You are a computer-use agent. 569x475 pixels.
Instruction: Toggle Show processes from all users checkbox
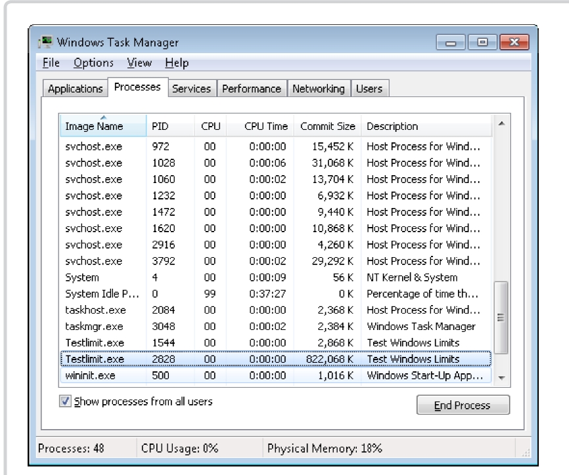[65, 401]
